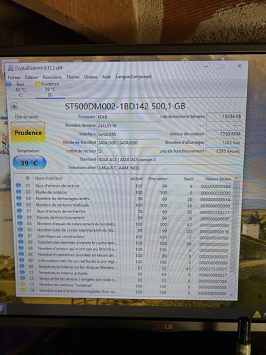This screenshot has height=355, width=266.
Task: Click the yellow status icon for attribute C5
Action: [23, 284]
